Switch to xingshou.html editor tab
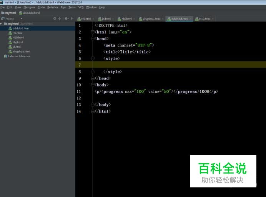266x197 pixels. (150, 19)
